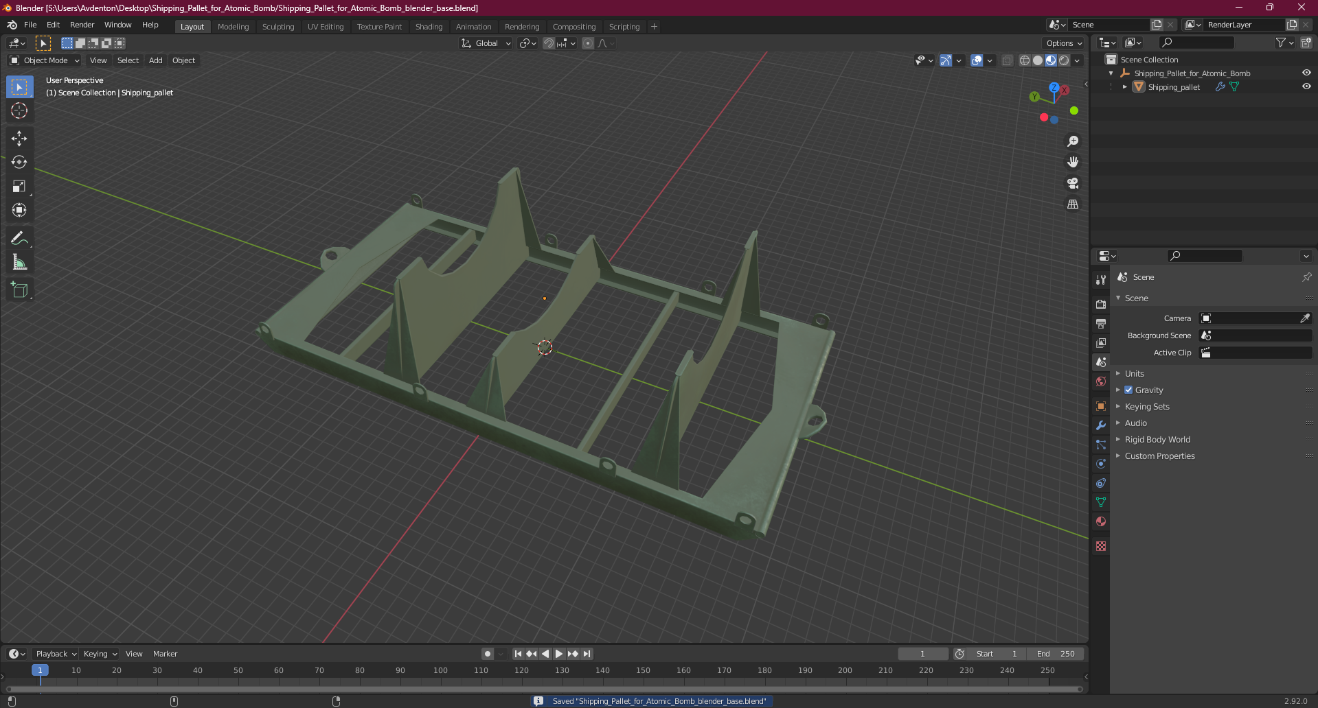1318x708 pixels.
Task: Open the Global transform orientation dropdown
Action: (486, 43)
